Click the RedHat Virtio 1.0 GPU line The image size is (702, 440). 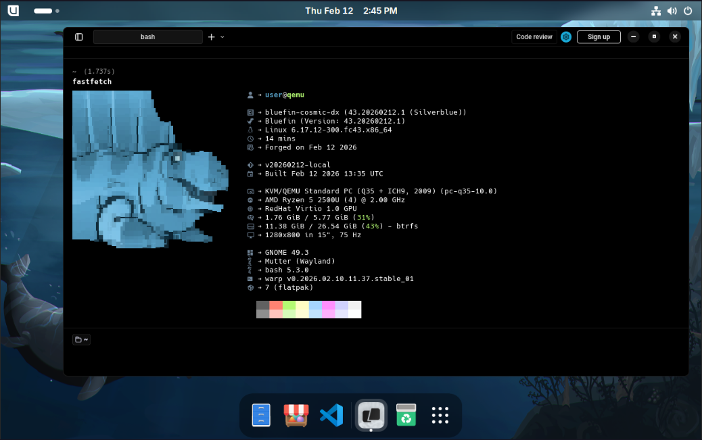click(x=310, y=209)
